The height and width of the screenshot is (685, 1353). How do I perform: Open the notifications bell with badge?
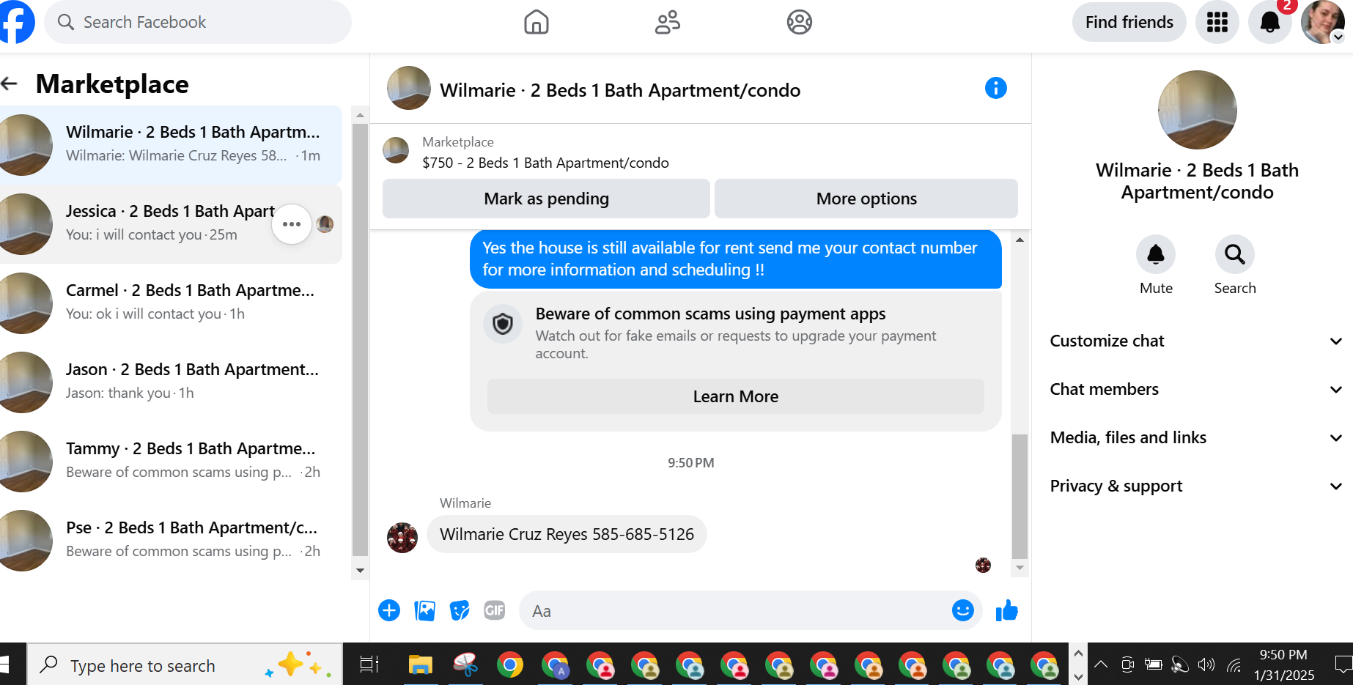[1269, 22]
